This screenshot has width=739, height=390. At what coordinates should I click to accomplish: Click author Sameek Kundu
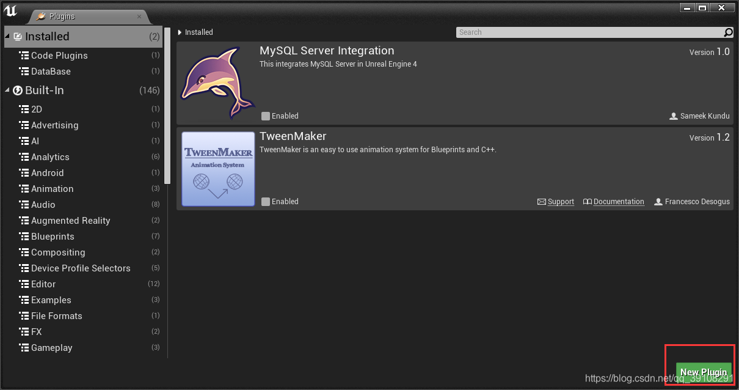[700, 116]
